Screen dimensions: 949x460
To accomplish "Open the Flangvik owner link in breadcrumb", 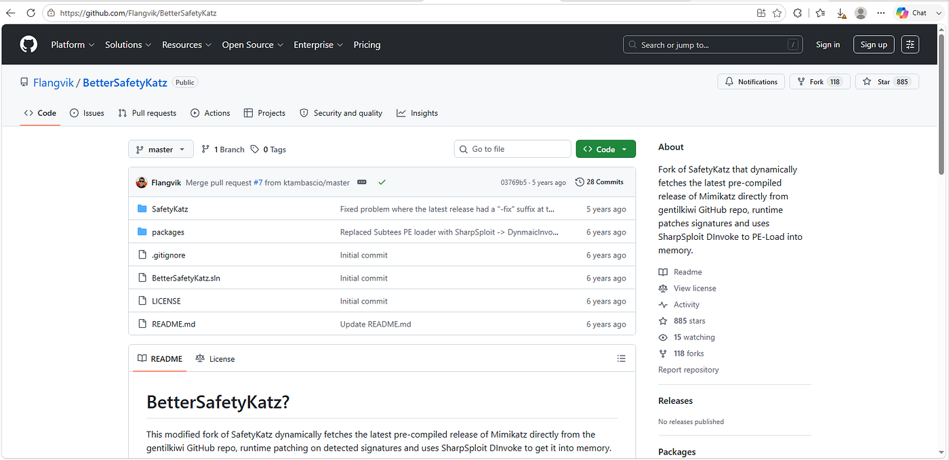I will [53, 82].
